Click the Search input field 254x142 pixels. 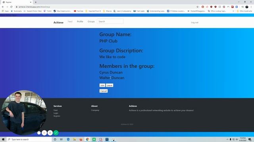pos(110,21)
